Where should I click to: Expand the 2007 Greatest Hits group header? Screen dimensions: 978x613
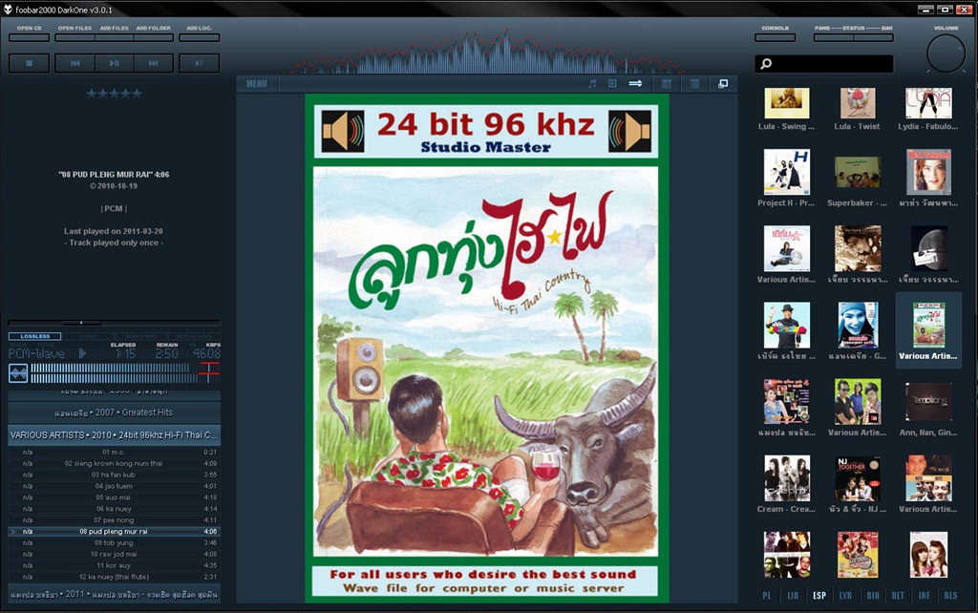tap(115, 412)
